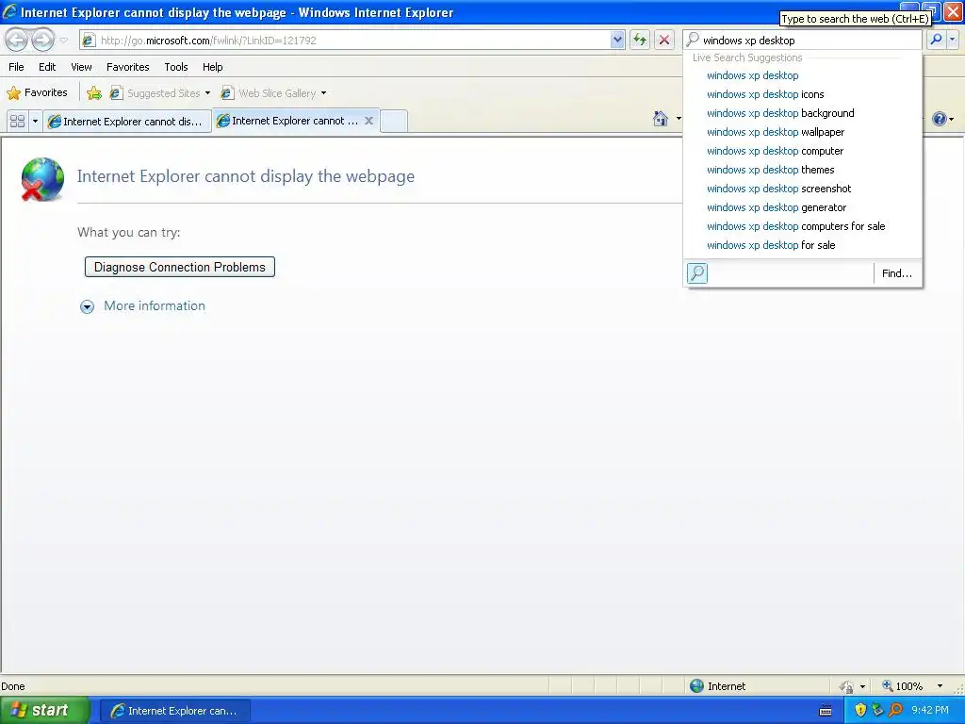Image resolution: width=965 pixels, height=724 pixels.
Task: Click the Help question mark icon
Action: (940, 119)
